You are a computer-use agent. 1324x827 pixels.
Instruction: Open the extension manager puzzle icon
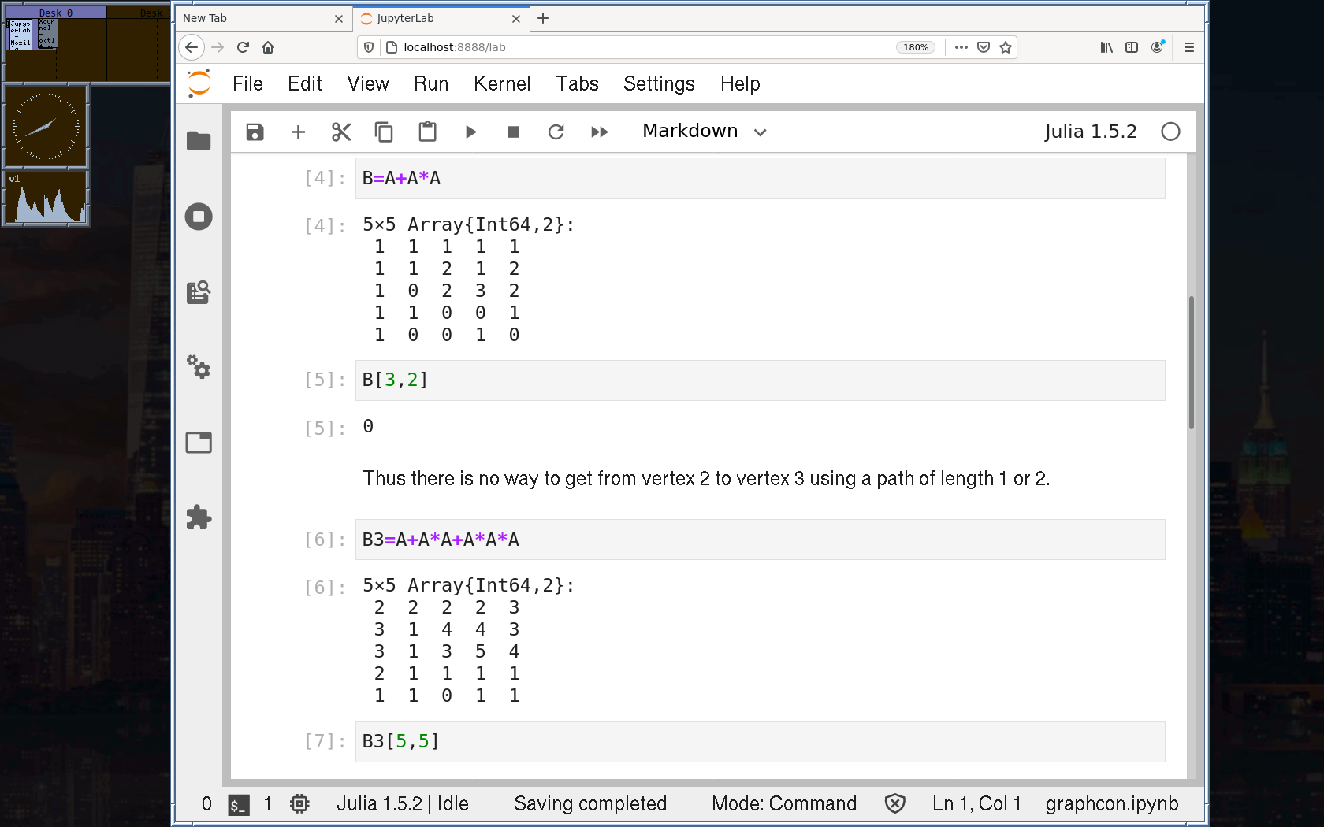pyautogui.click(x=199, y=517)
